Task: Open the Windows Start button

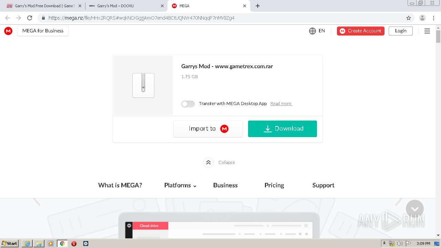Action: coord(10,244)
